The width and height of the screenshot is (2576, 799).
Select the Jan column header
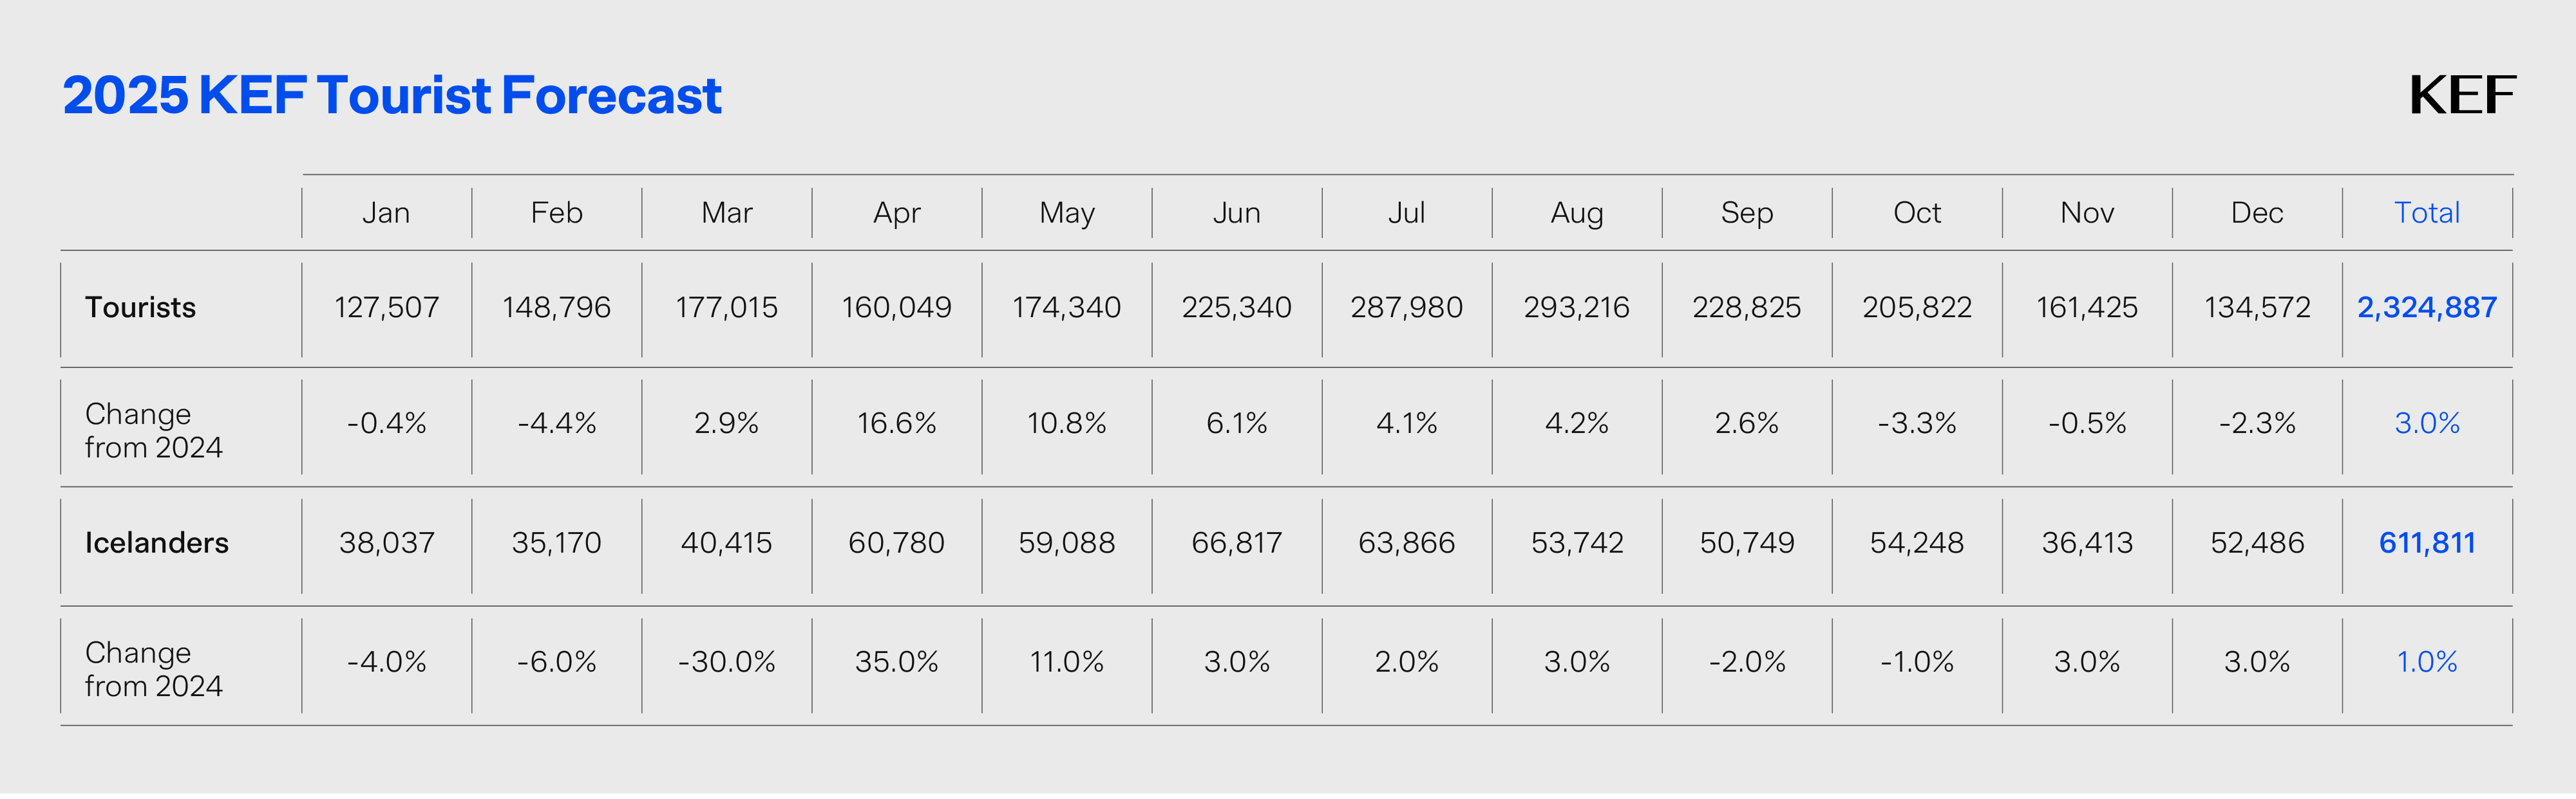(386, 213)
